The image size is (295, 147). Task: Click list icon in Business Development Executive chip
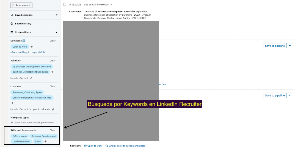pos(14,66)
